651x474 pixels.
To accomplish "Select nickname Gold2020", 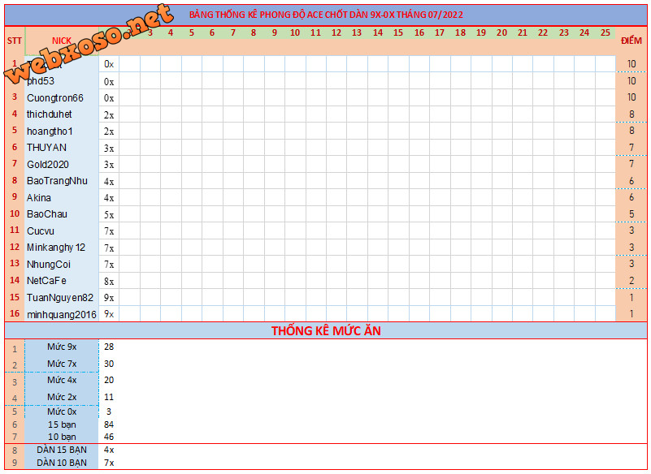I will [x=48, y=165].
